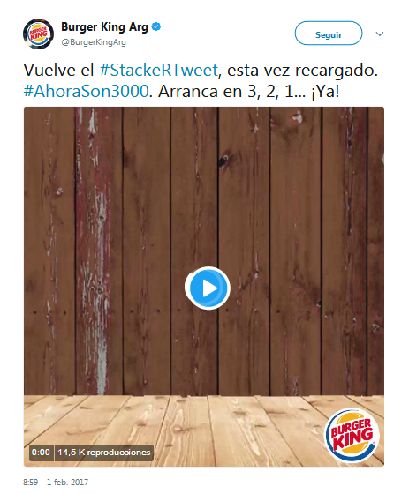
Task: Click the Burger King profile avatar
Action: tap(38, 34)
